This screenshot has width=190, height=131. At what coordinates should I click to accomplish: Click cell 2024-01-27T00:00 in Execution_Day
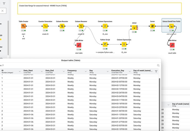point(119,122)
